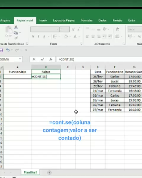
Task: Toggle Italic (I) formatting
Action: click(x=38, y=36)
